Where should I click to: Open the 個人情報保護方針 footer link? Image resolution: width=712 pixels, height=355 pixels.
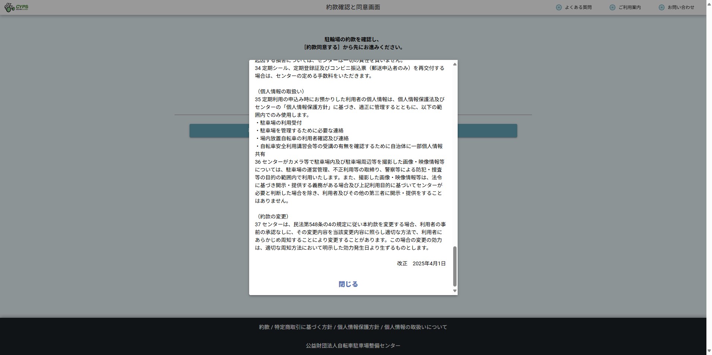coord(358,327)
